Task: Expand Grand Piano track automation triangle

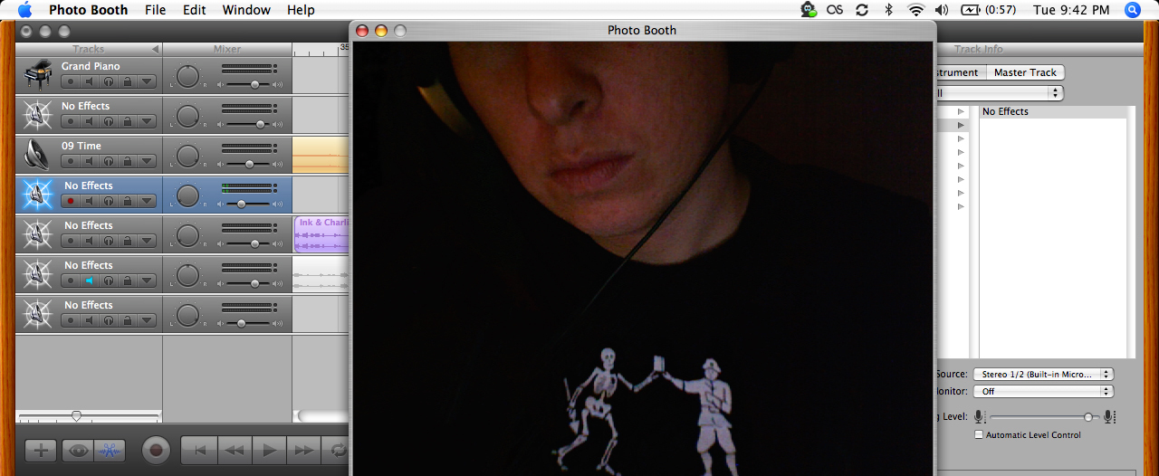Action: pyautogui.click(x=147, y=82)
